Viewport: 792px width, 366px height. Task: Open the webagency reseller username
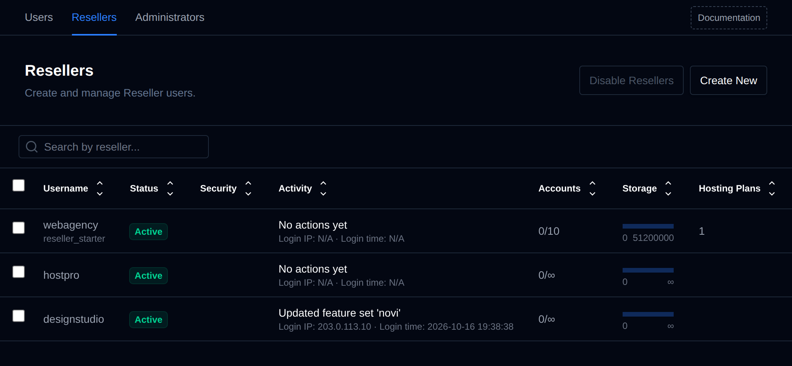71,225
